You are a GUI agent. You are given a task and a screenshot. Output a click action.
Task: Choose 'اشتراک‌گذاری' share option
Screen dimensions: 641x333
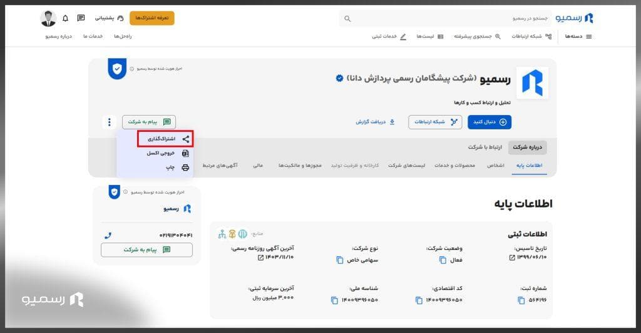coord(165,139)
